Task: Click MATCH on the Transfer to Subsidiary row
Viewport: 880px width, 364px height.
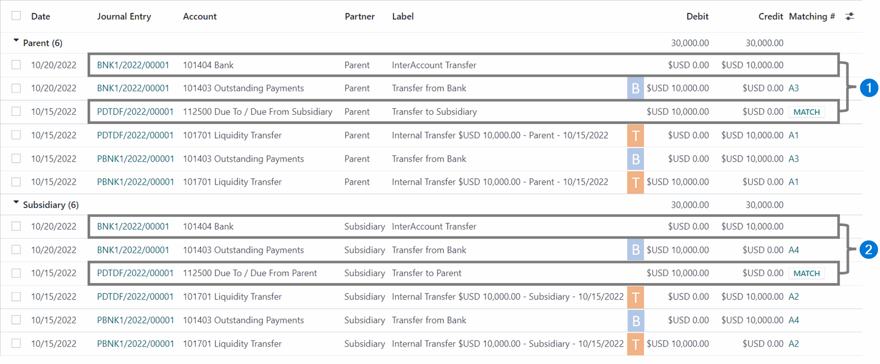Action: [806, 112]
